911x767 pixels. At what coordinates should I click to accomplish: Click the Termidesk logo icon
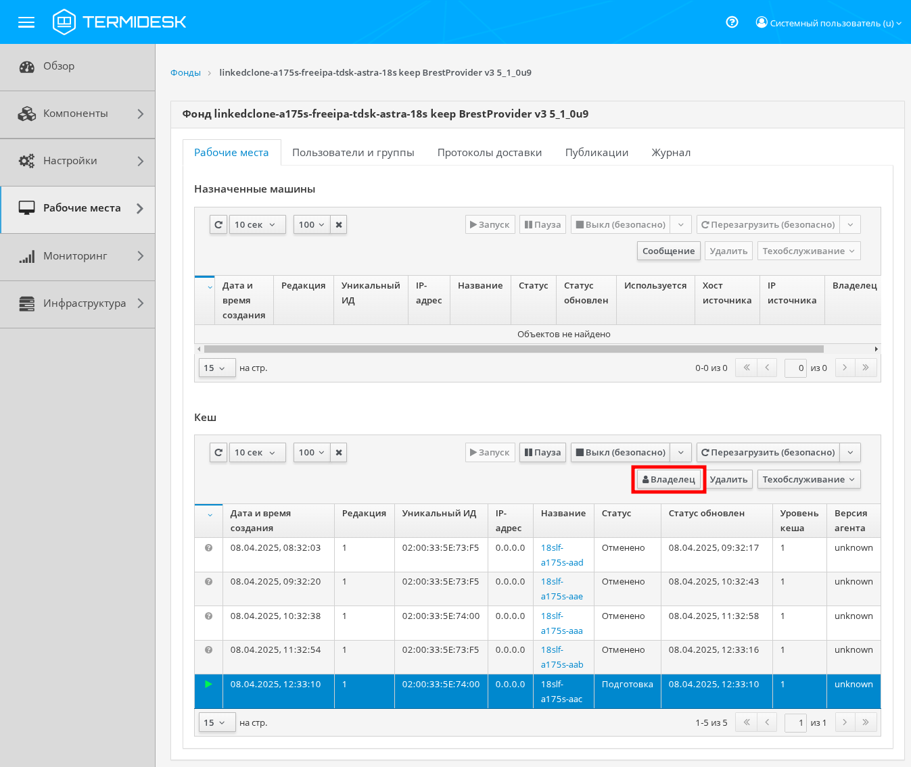pyautogui.click(x=64, y=22)
